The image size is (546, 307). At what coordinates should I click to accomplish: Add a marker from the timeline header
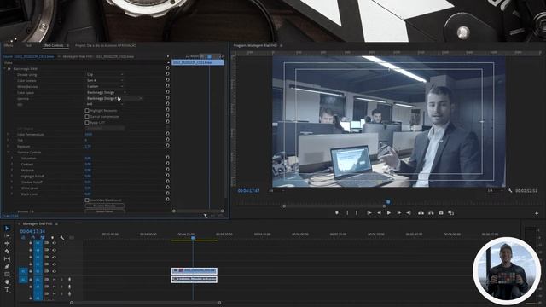(52, 238)
